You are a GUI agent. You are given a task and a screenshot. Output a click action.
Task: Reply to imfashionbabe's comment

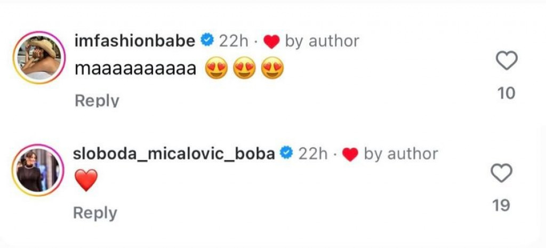[97, 100]
